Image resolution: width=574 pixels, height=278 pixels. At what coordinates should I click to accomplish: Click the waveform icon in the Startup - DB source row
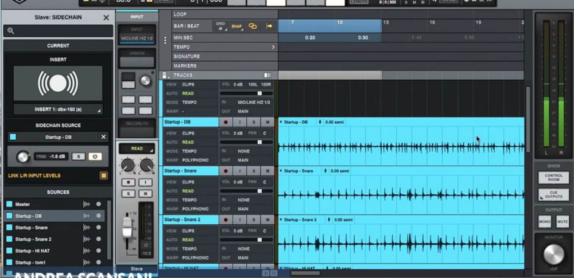click(x=87, y=216)
